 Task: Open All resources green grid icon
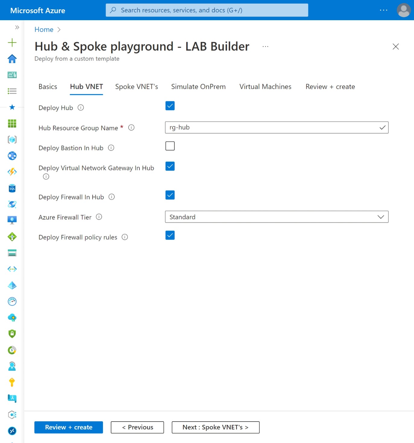(x=12, y=124)
